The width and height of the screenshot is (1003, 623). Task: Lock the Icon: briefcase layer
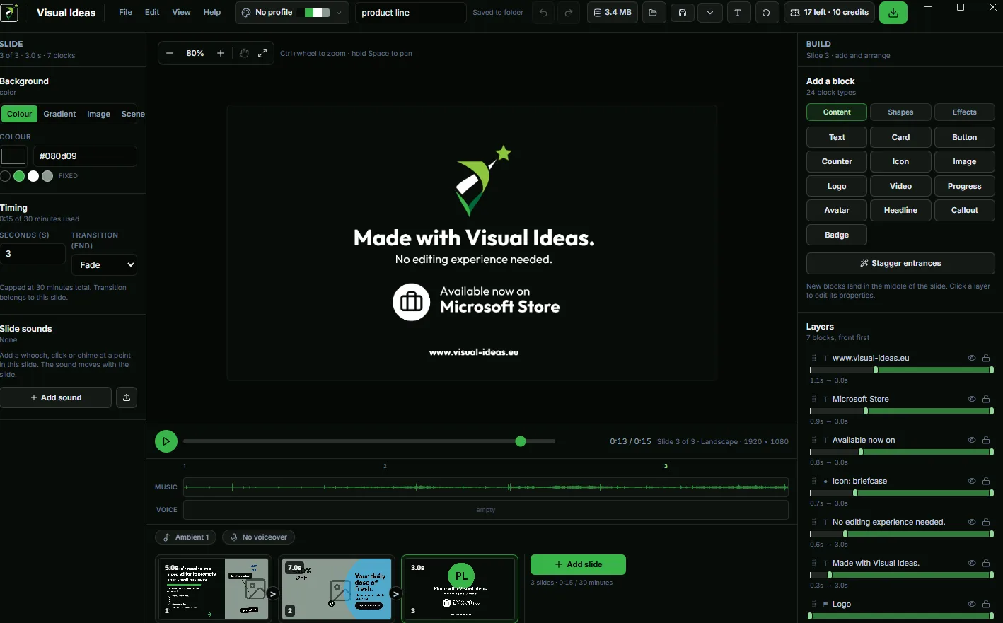(986, 481)
